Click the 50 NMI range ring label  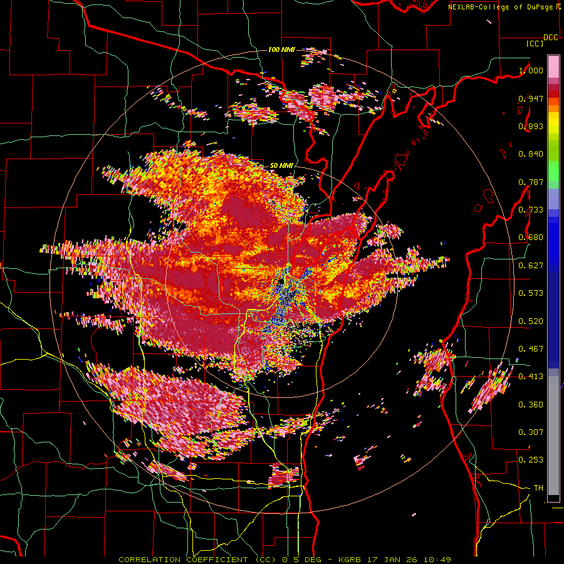(x=281, y=165)
